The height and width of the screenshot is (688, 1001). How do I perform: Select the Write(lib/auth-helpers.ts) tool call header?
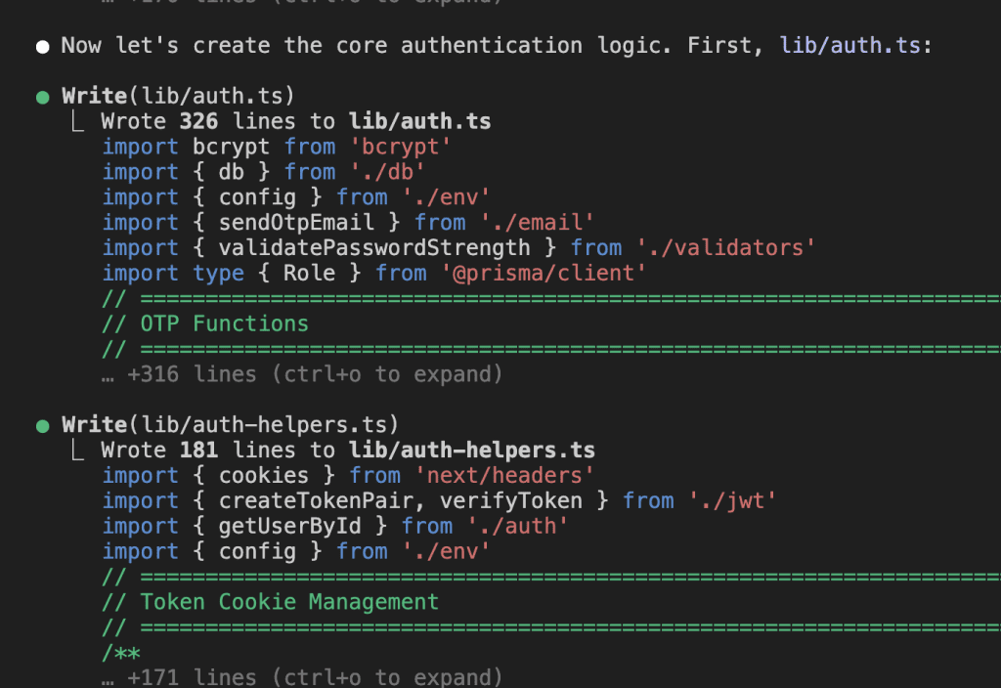tap(230, 425)
